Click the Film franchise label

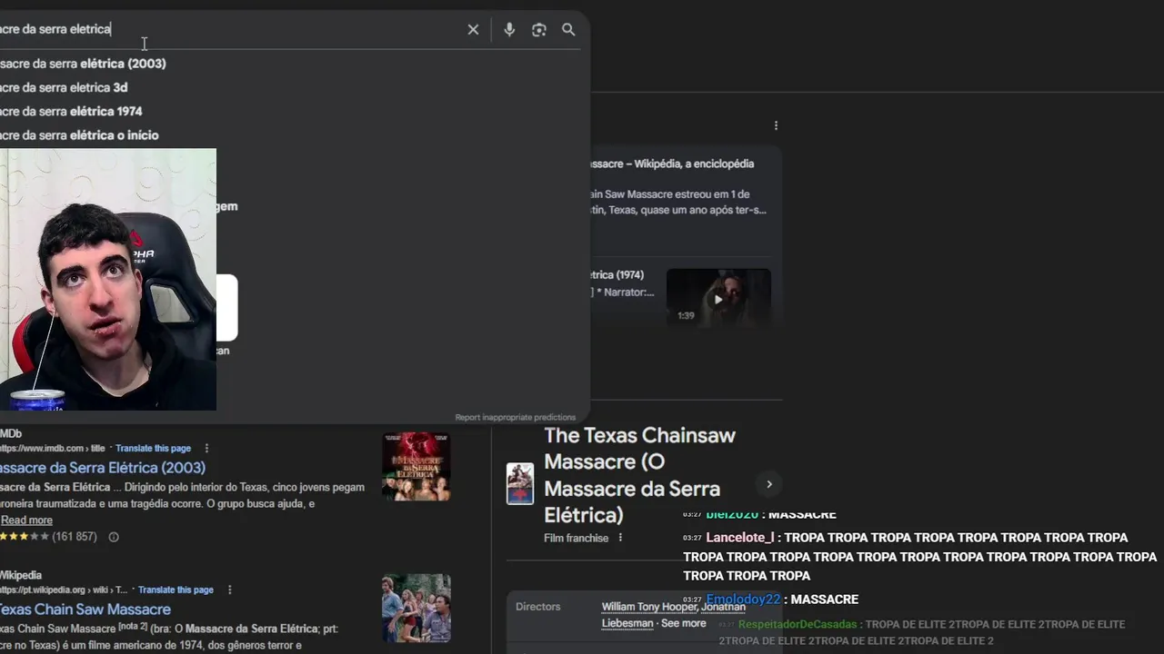click(x=577, y=538)
